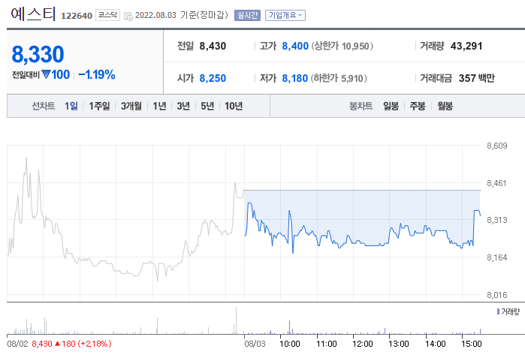The width and height of the screenshot is (525, 358).
Task: Click the 11:00 time axis label
Action: [x=327, y=344]
